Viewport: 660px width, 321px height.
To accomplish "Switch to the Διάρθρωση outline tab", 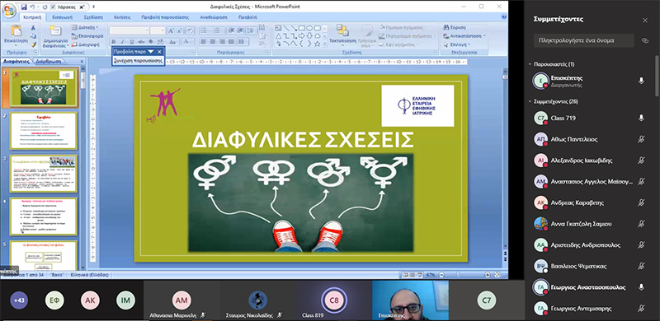I will [48, 62].
